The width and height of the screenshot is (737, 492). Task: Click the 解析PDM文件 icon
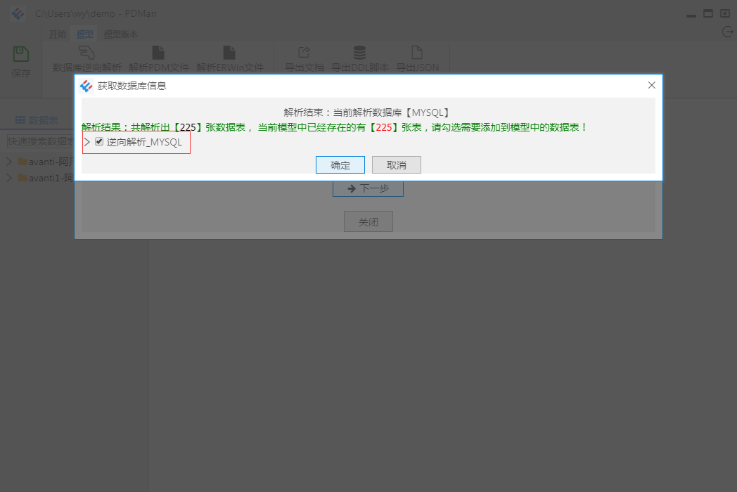(158, 53)
